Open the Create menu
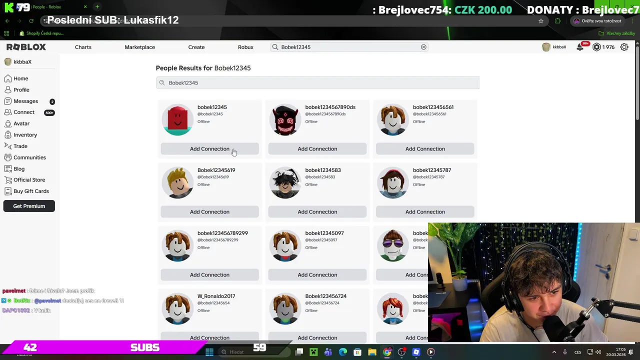The height and width of the screenshot is (360, 640). [x=196, y=47]
